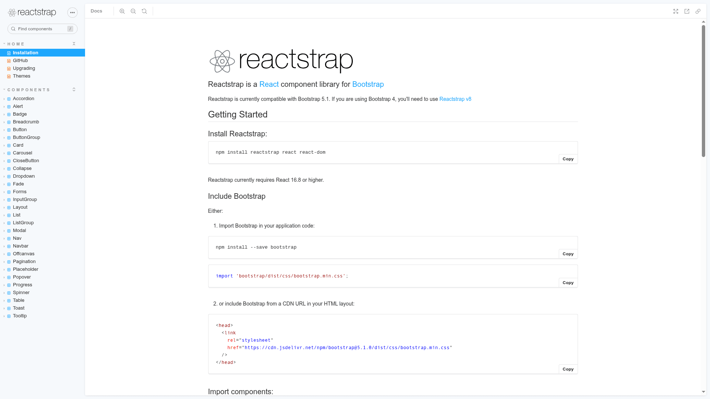This screenshot has width=710, height=399.
Task: Copy the npm install reactstrap command
Action: (568, 159)
